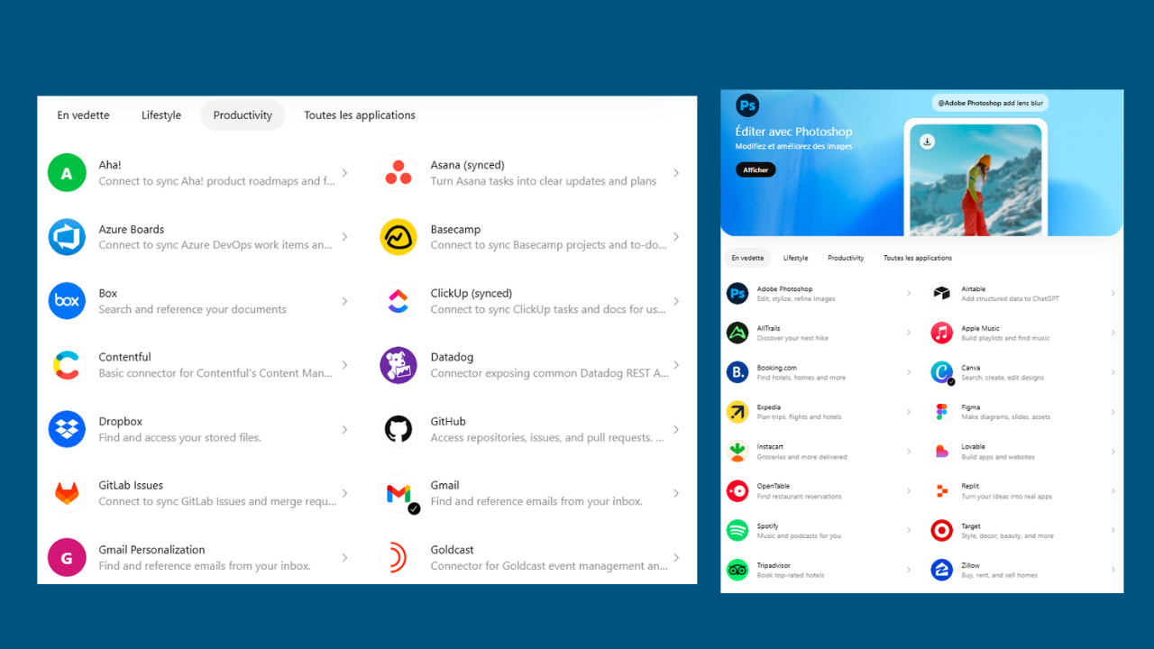This screenshot has width=1154, height=649.
Task: Click the chevron beside GitHub
Action: coord(676,429)
